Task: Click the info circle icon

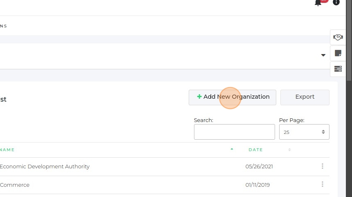Action: coord(336,2)
